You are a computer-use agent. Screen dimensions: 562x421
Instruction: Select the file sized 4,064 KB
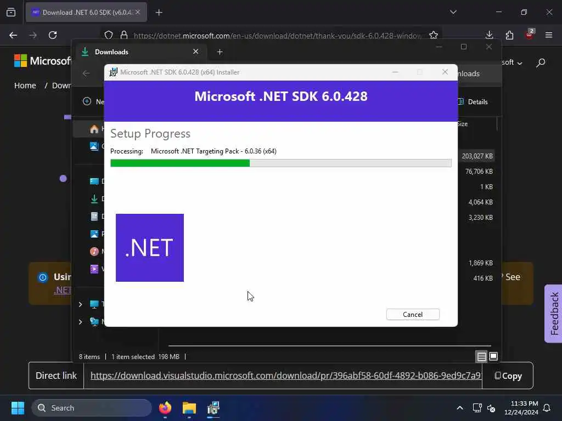[x=480, y=202]
